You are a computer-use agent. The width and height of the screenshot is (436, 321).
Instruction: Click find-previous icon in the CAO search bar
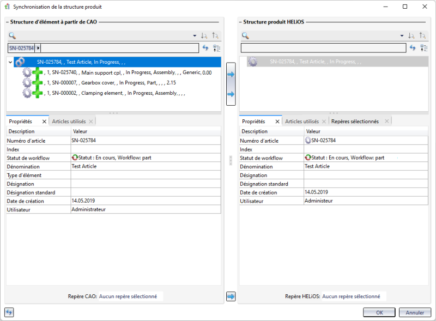click(x=215, y=35)
